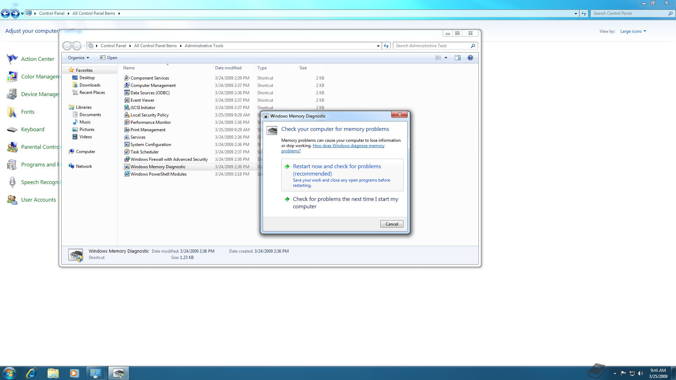Image resolution: width=676 pixels, height=380 pixels.
Task: Launch Internet Explorer from the taskbar
Action: pyautogui.click(x=31, y=373)
